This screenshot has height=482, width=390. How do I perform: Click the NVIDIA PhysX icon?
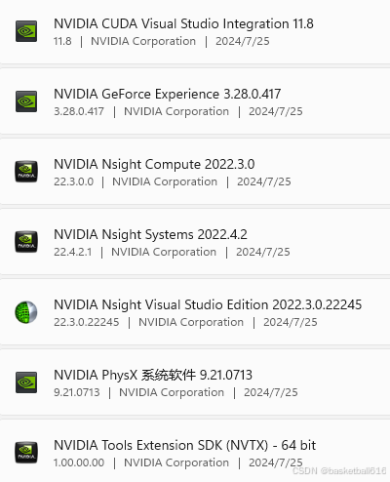(26, 382)
